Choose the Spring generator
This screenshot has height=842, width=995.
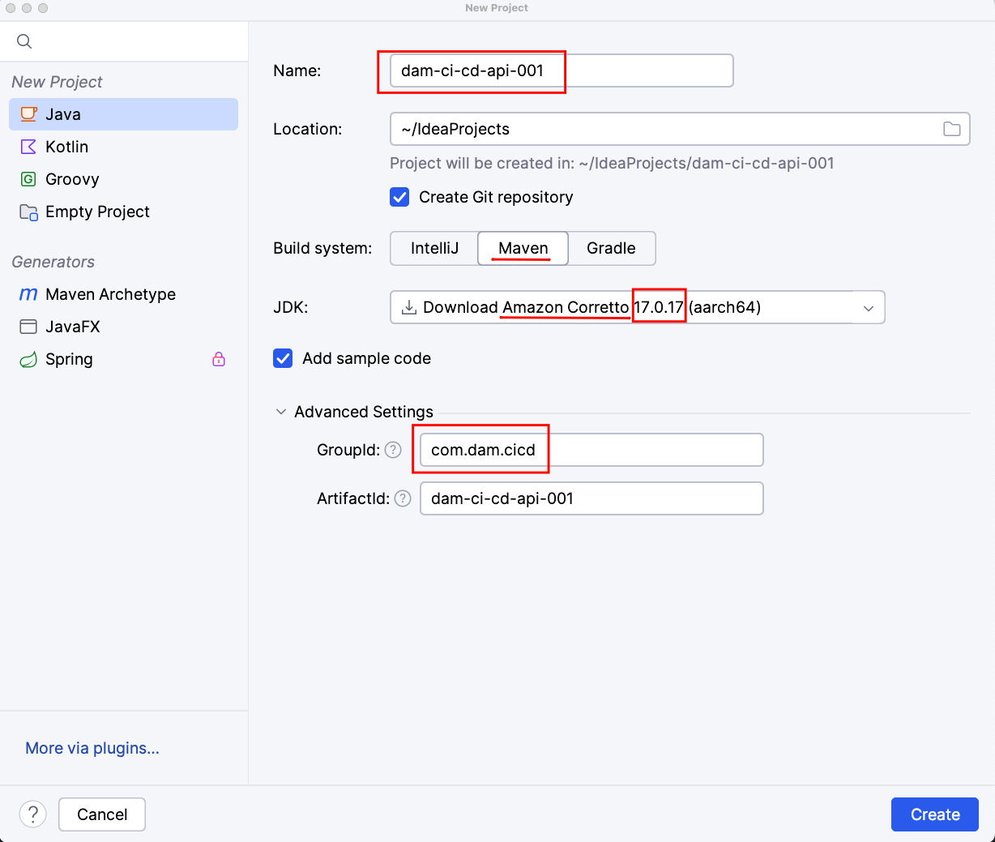point(69,359)
